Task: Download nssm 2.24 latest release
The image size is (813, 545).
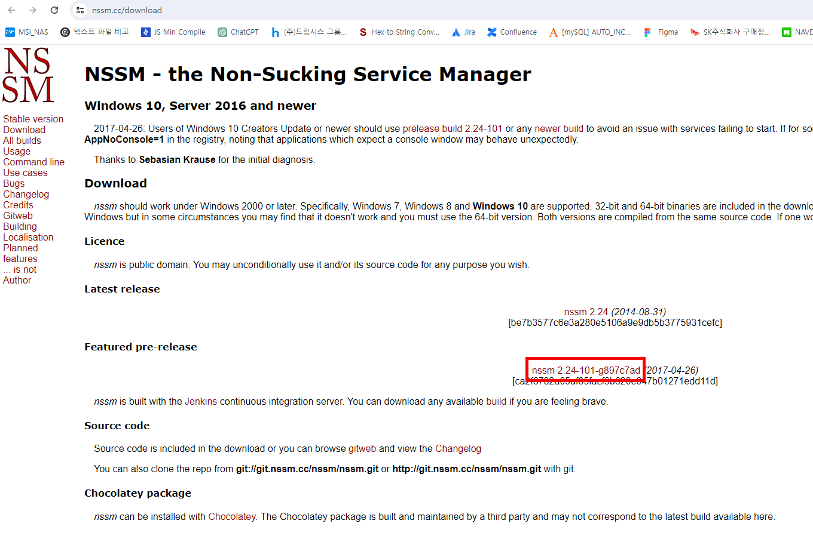Action: tap(586, 312)
